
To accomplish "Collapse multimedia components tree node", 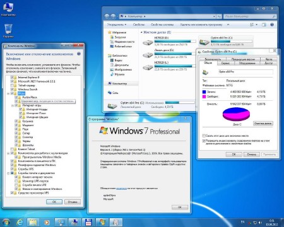I will tap(8, 153).
